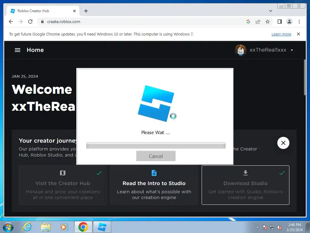Click the Roblox Studio logo in installer
This screenshot has width=310, height=233.
[156, 103]
